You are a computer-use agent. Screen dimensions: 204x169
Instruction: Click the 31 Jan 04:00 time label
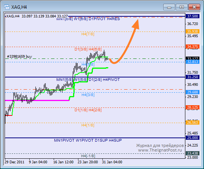point(112,162)
